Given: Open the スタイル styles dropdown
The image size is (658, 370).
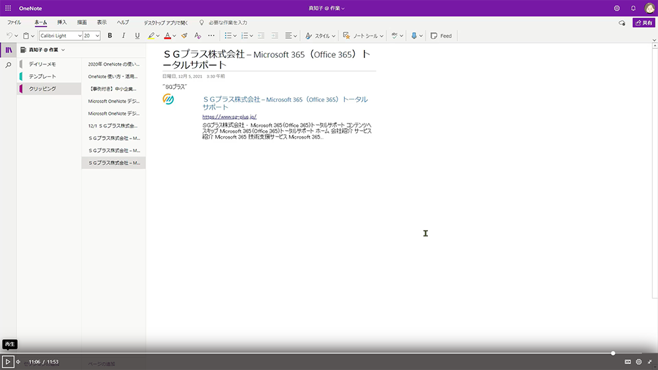Looking at the screenshot, I should [x=320, y=35].
